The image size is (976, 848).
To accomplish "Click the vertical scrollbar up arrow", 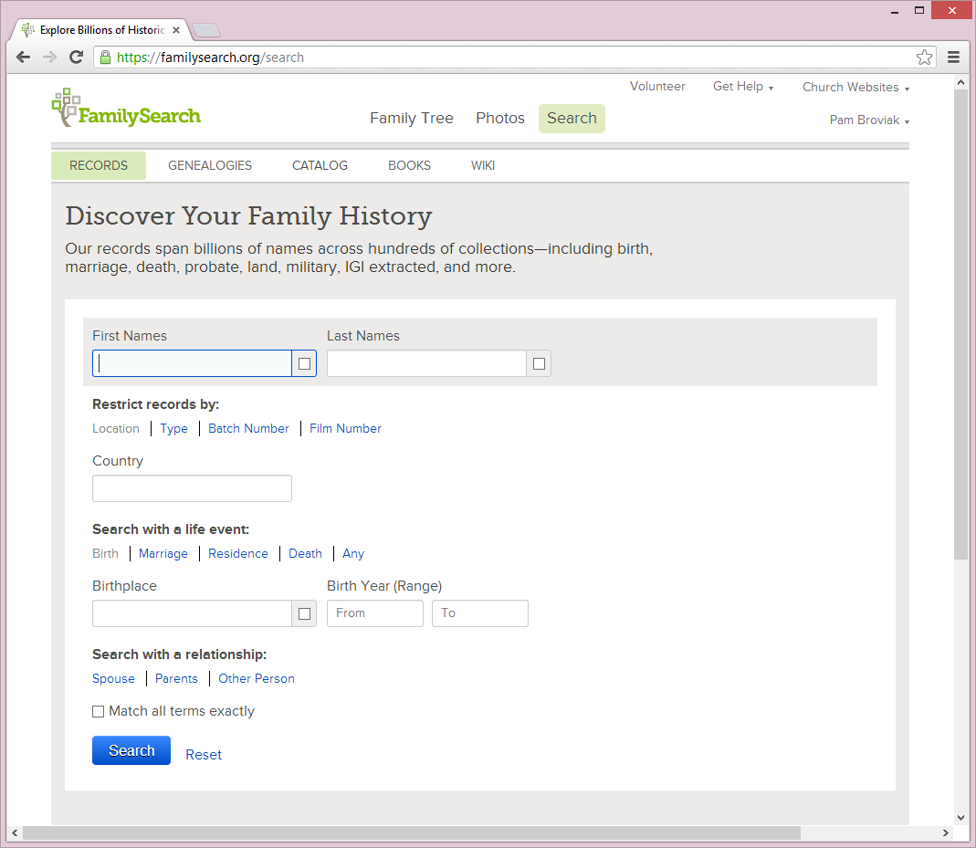I will [x=960, y=82].
